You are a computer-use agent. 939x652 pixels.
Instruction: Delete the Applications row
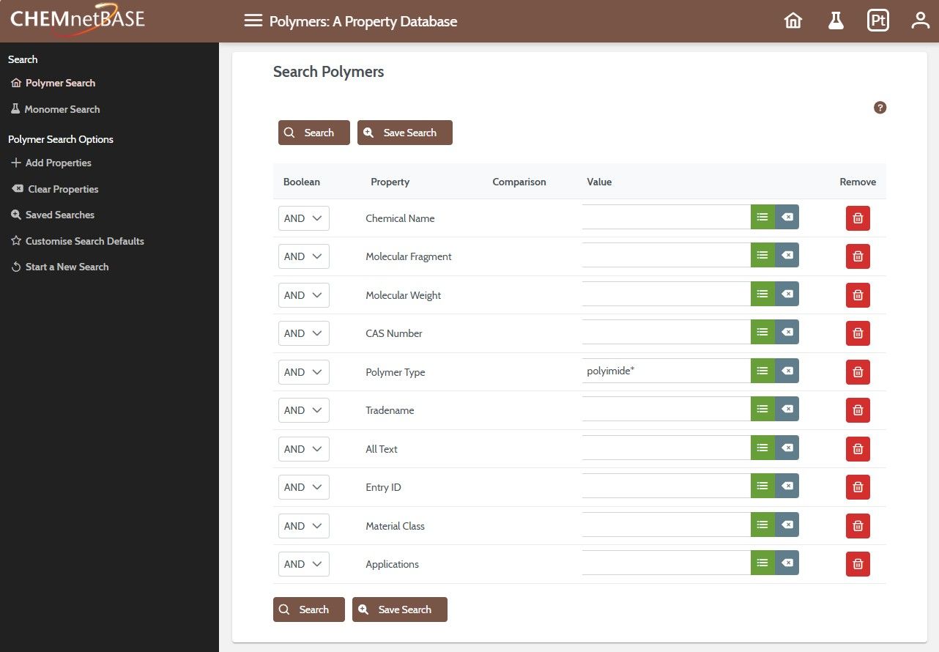[x=858, y=564]
